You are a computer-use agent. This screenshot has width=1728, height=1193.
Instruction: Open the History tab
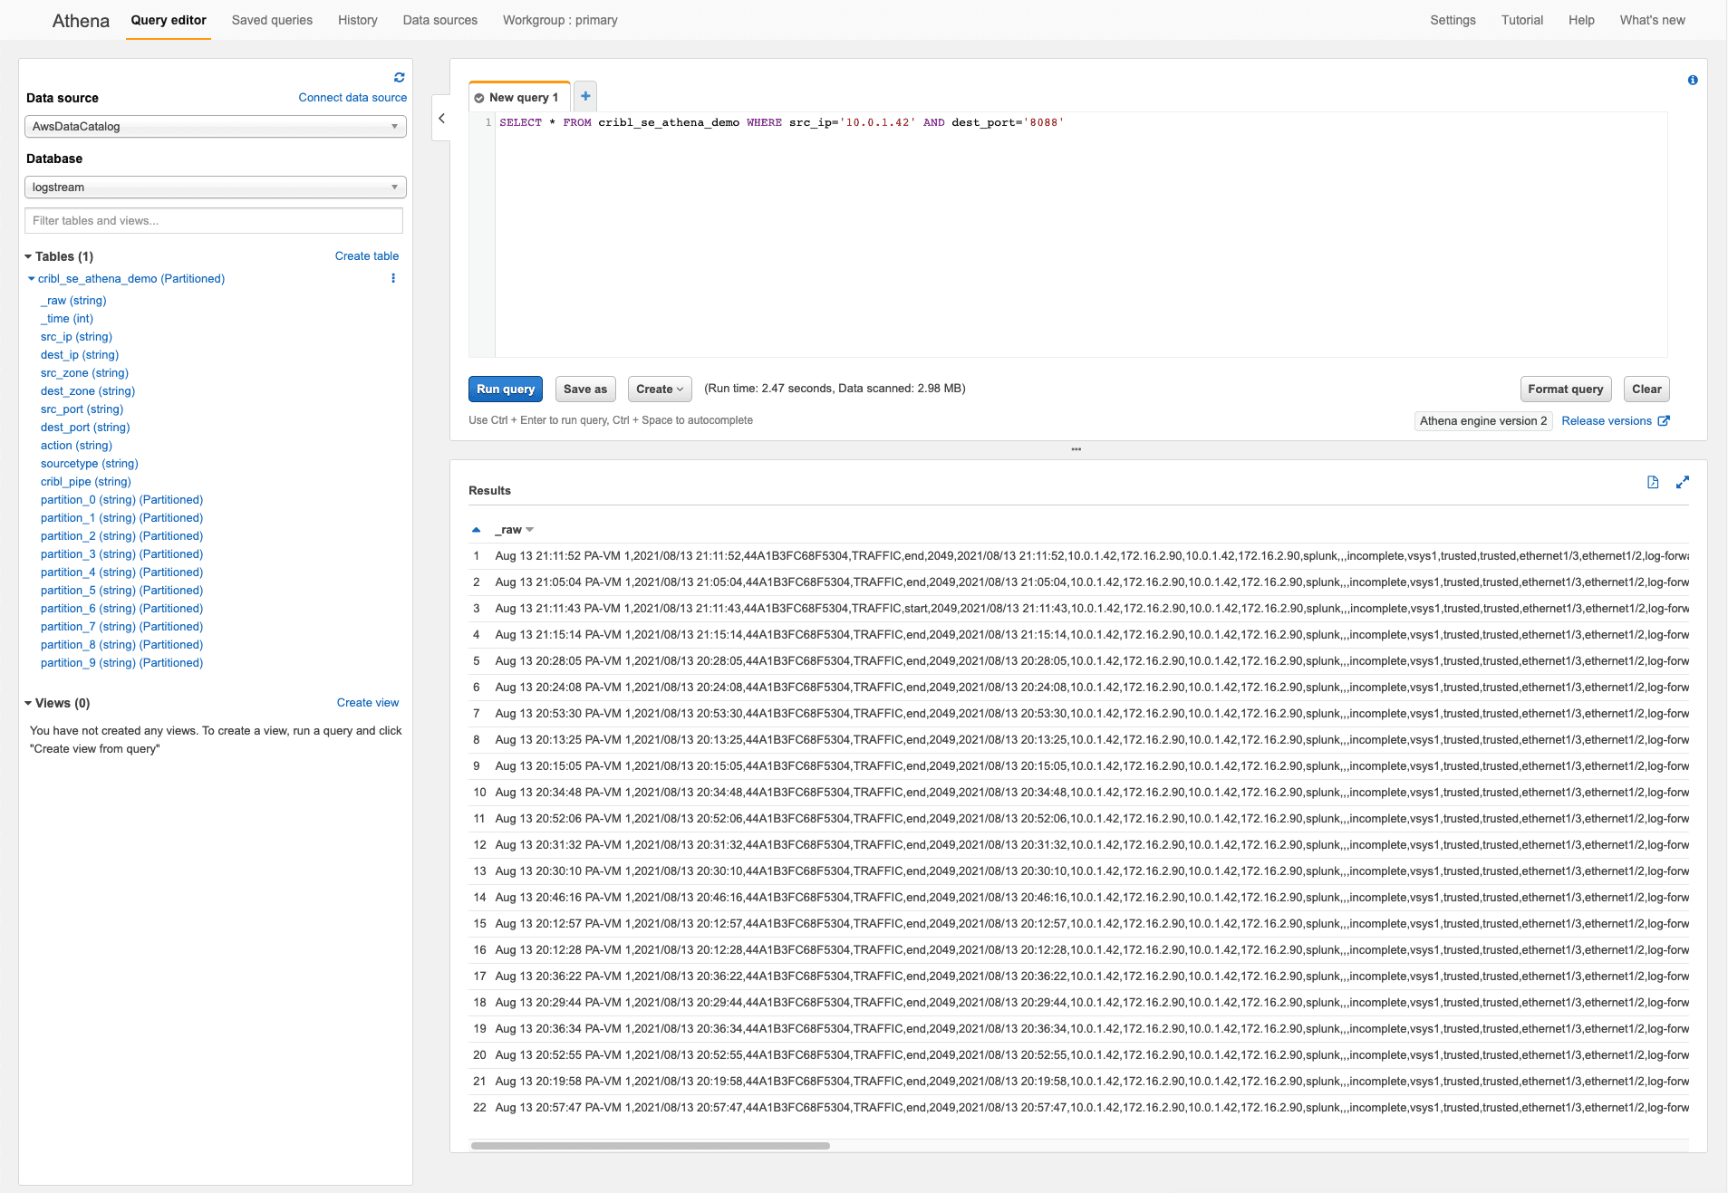(357, 20)
